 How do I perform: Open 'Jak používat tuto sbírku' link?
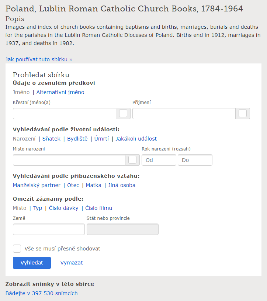39,59
